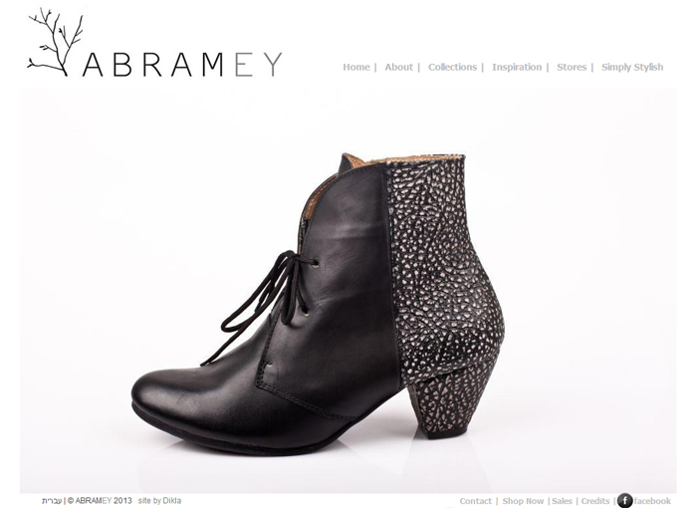Click the Shop Now footer link
Screen dimensions: 697x508
523,501
